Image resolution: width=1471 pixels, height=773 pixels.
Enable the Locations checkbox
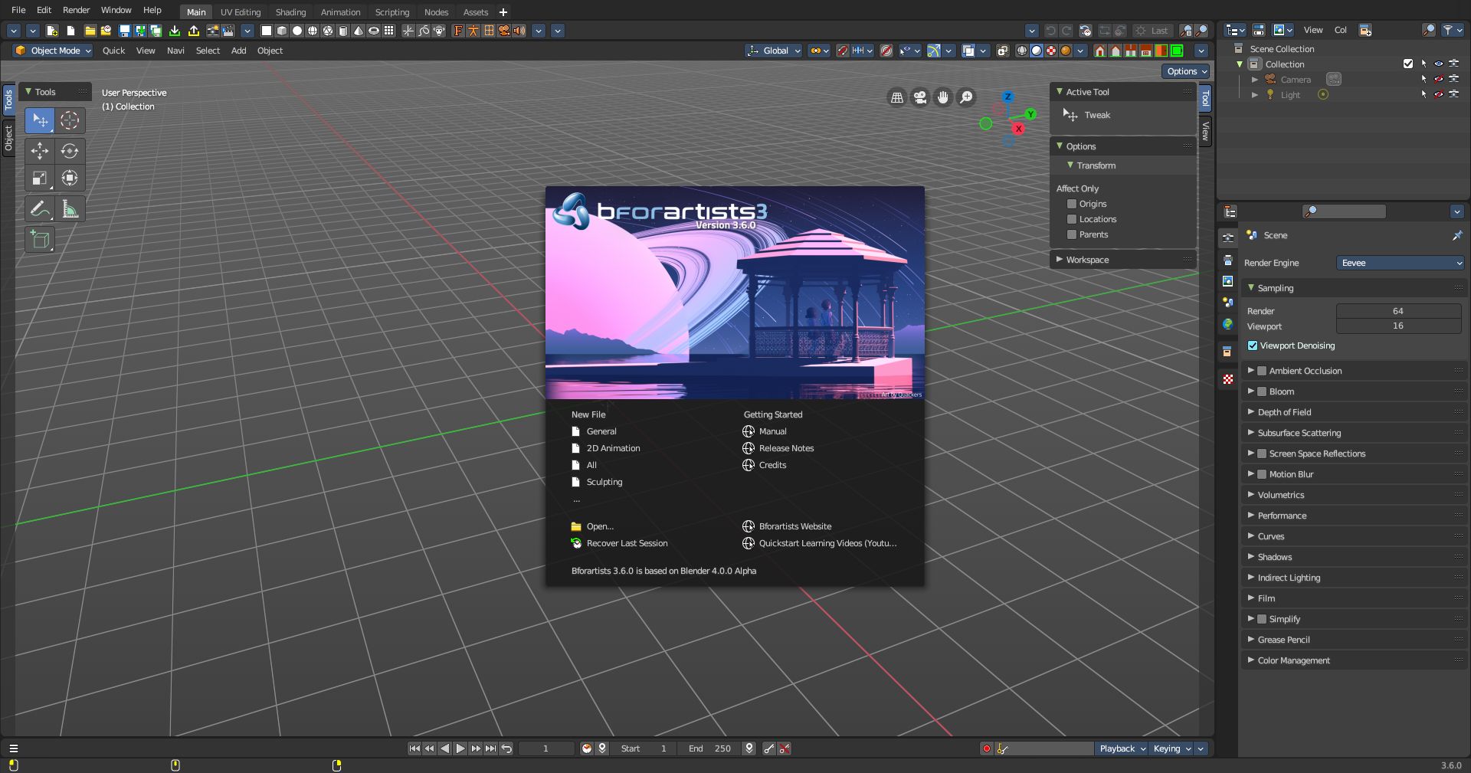click(1072, 219)
